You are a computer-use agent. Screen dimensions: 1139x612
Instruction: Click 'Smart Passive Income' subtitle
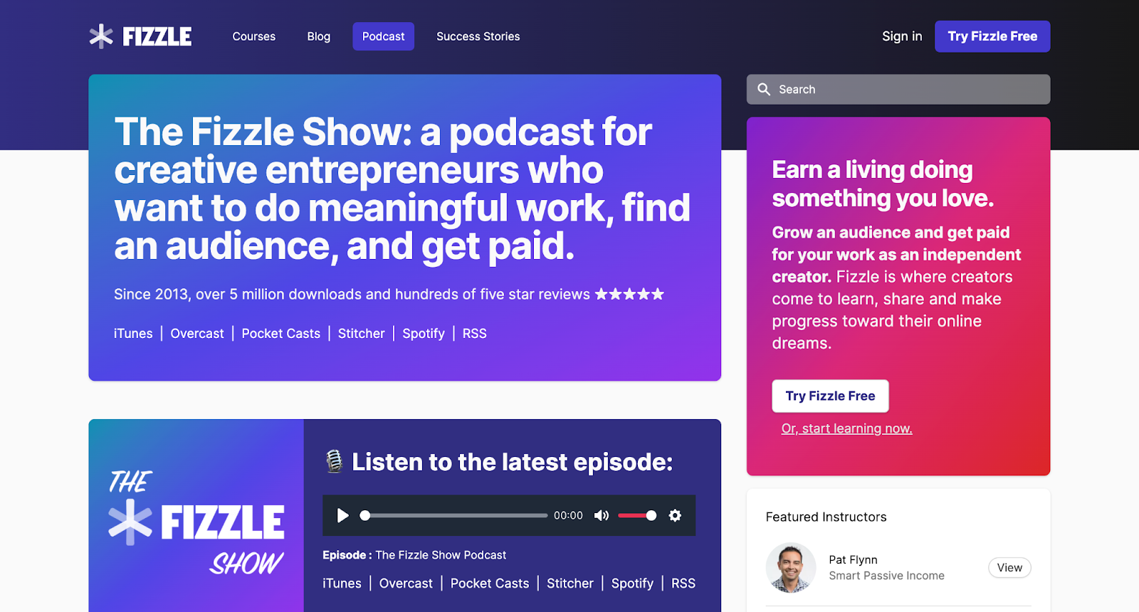[x=886, y=576]
